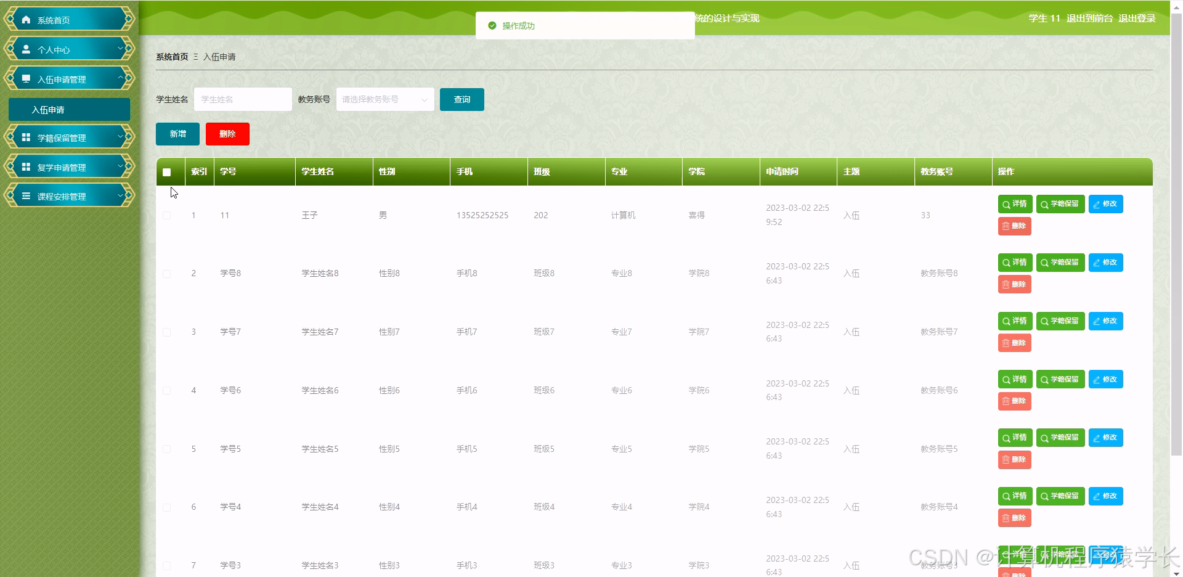Edit row 学号7 with 修改
The image size is (1183, 577).
tap(1105, 321)
